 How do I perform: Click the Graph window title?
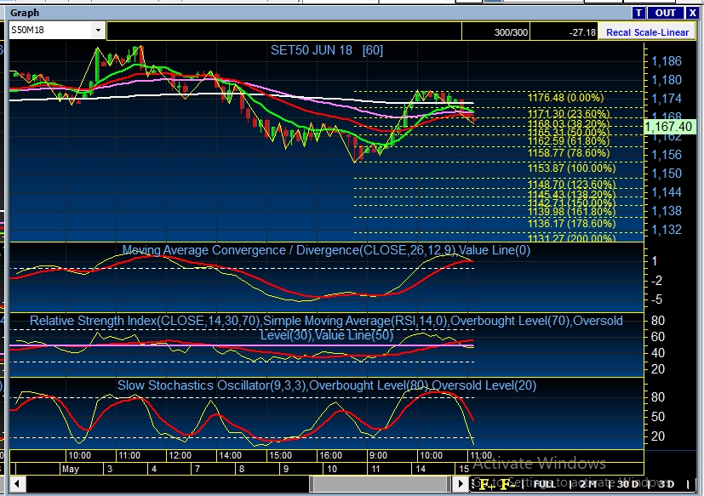25,13
